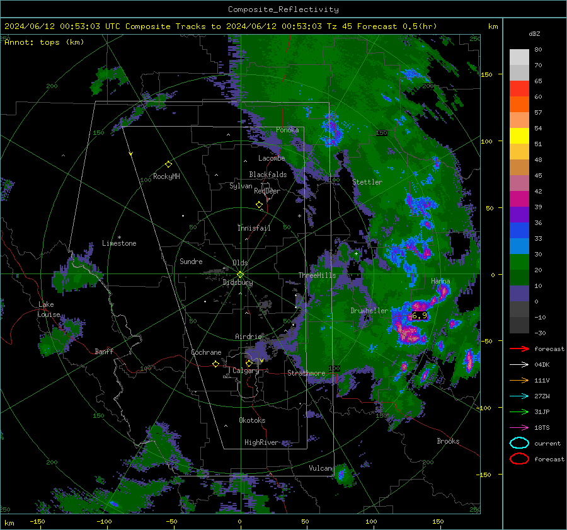This screenshot has width=567, height=530.
Task: Click the green 31JP track arrow
Action: [x=519, y=412]
